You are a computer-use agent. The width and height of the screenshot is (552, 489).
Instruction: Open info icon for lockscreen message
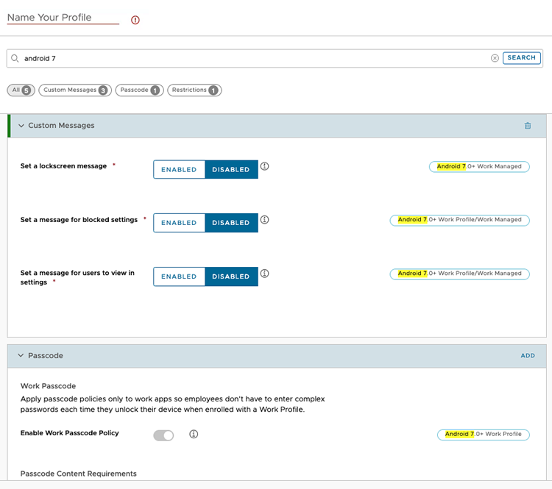pos(265,166)
